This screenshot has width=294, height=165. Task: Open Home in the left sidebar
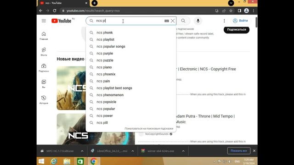(x=44, y=36)
